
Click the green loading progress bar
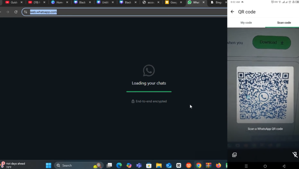click(149, 91)
